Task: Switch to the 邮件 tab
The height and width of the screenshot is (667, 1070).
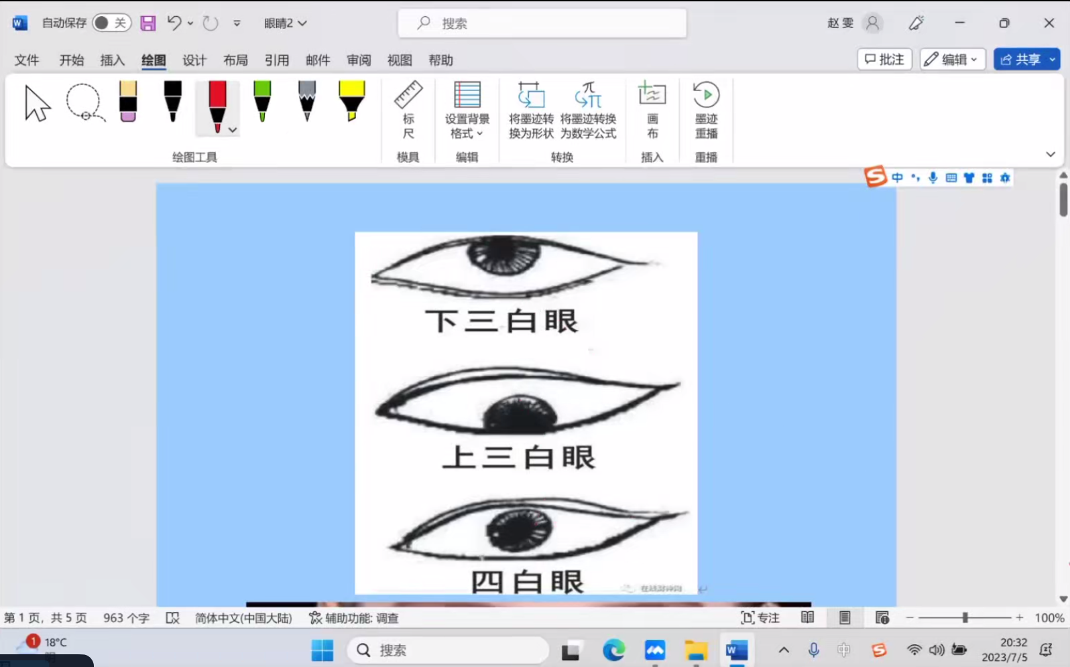Action: pyautogui.click(x=318, y=60)
